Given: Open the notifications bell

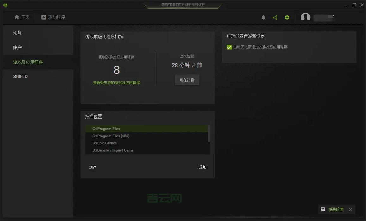Looking at the screenshot, I should (263, 17).
